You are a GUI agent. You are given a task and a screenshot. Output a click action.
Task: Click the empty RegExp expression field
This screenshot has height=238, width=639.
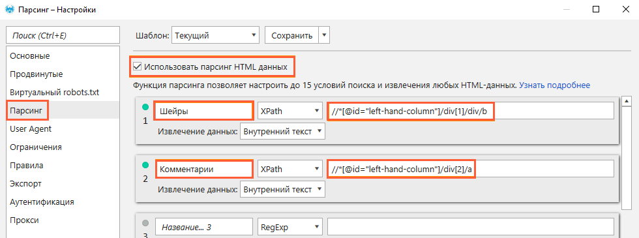point(471,228)
